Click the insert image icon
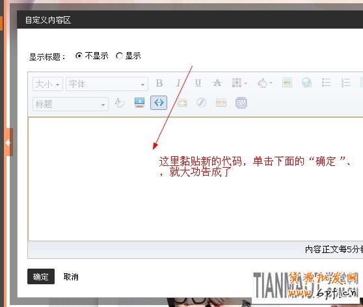363x307 pixels. pos(287,83)
